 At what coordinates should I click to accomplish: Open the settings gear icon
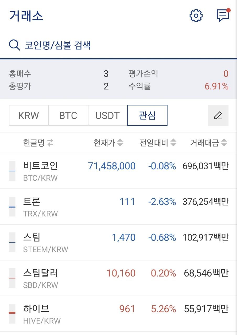(x=196, y=16)
